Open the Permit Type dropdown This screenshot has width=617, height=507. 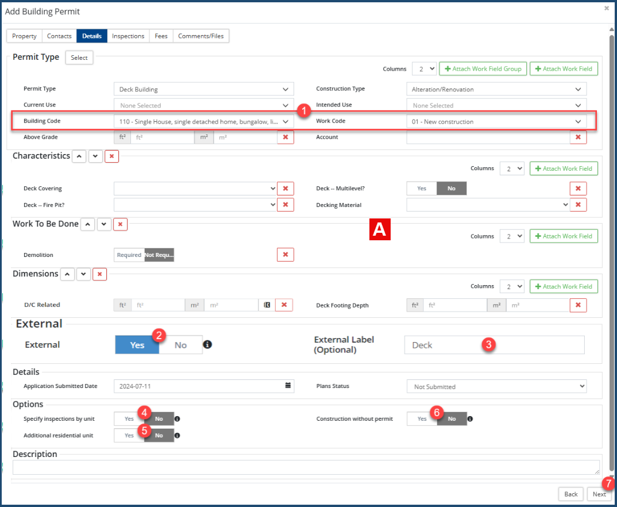click(x=204, y=89)
